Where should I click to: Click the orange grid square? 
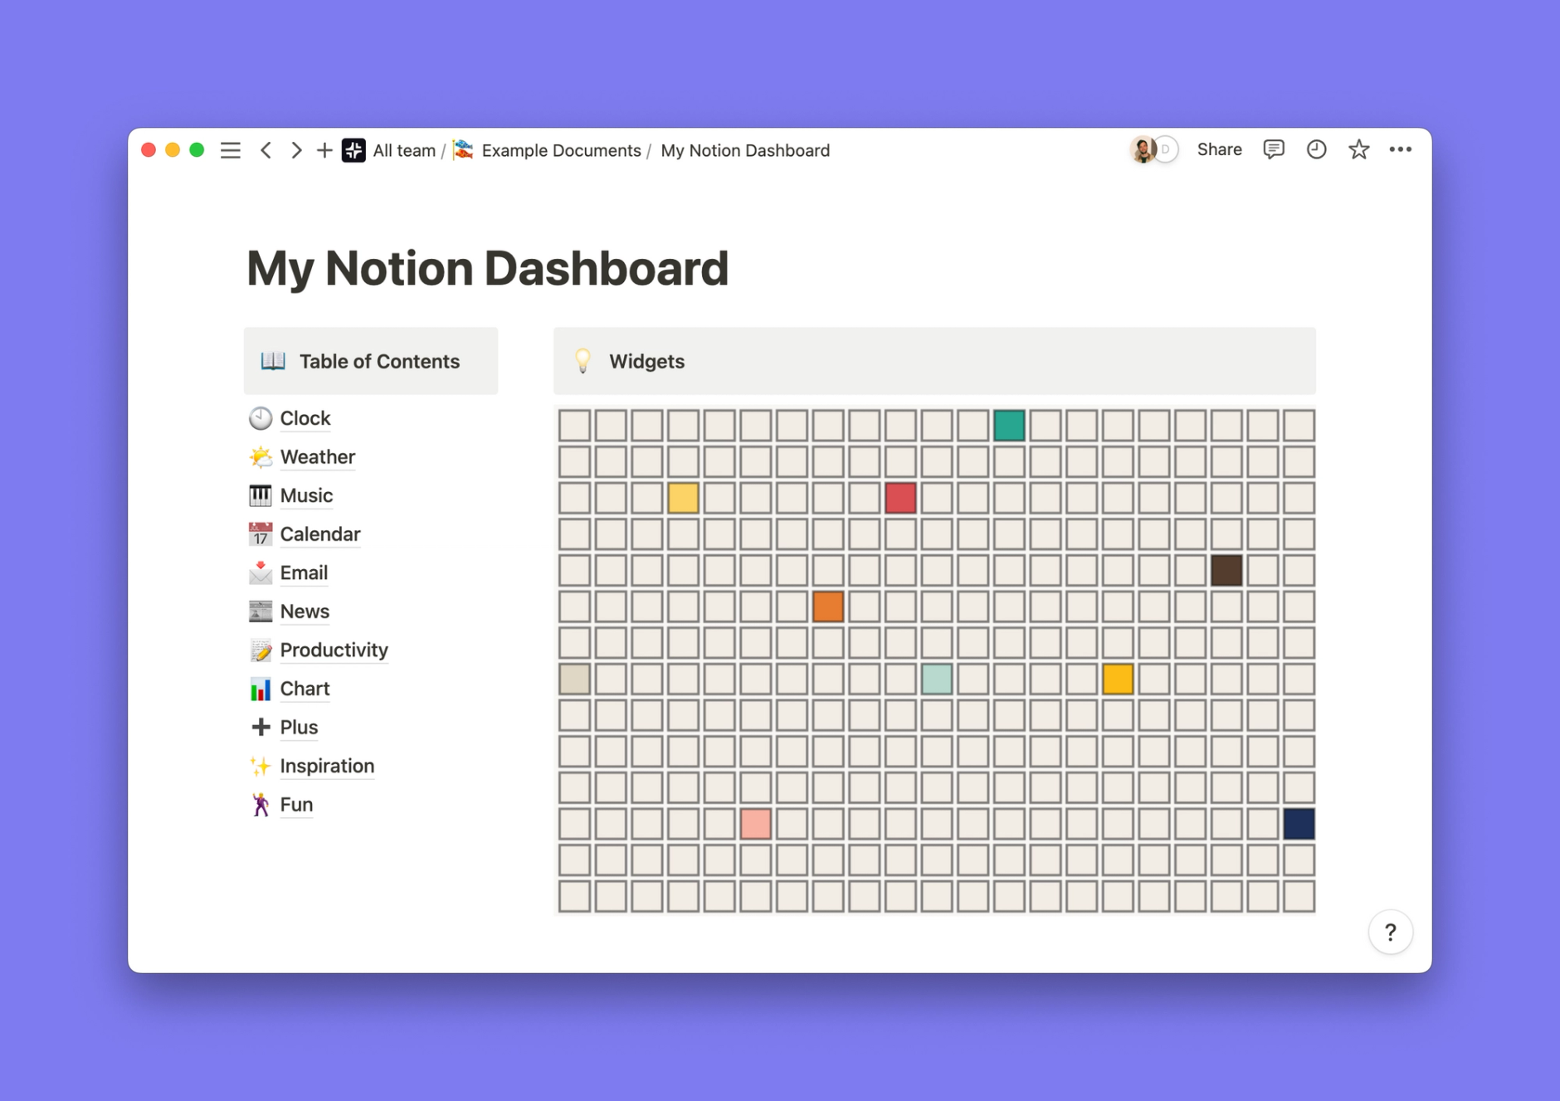828,607
